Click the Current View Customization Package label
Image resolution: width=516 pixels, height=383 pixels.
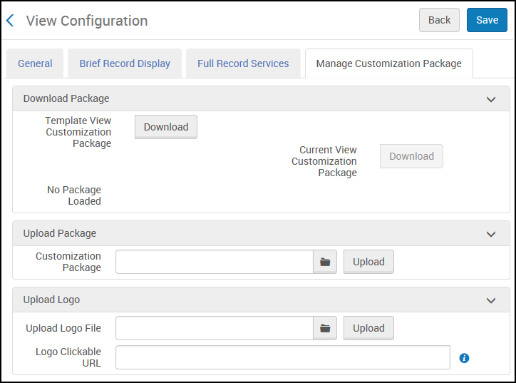pyautogui.click(x=324, y=161)
